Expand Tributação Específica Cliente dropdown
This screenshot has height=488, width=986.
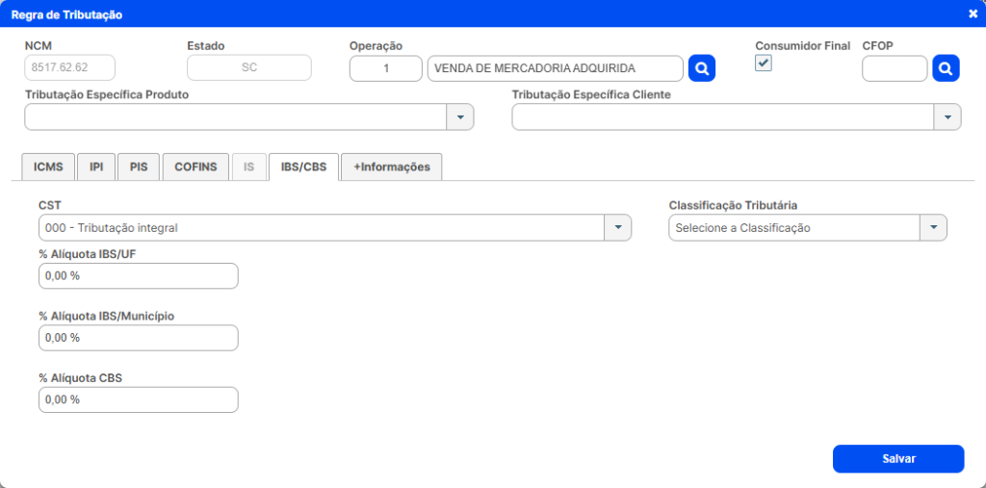[x=947, y=116]
